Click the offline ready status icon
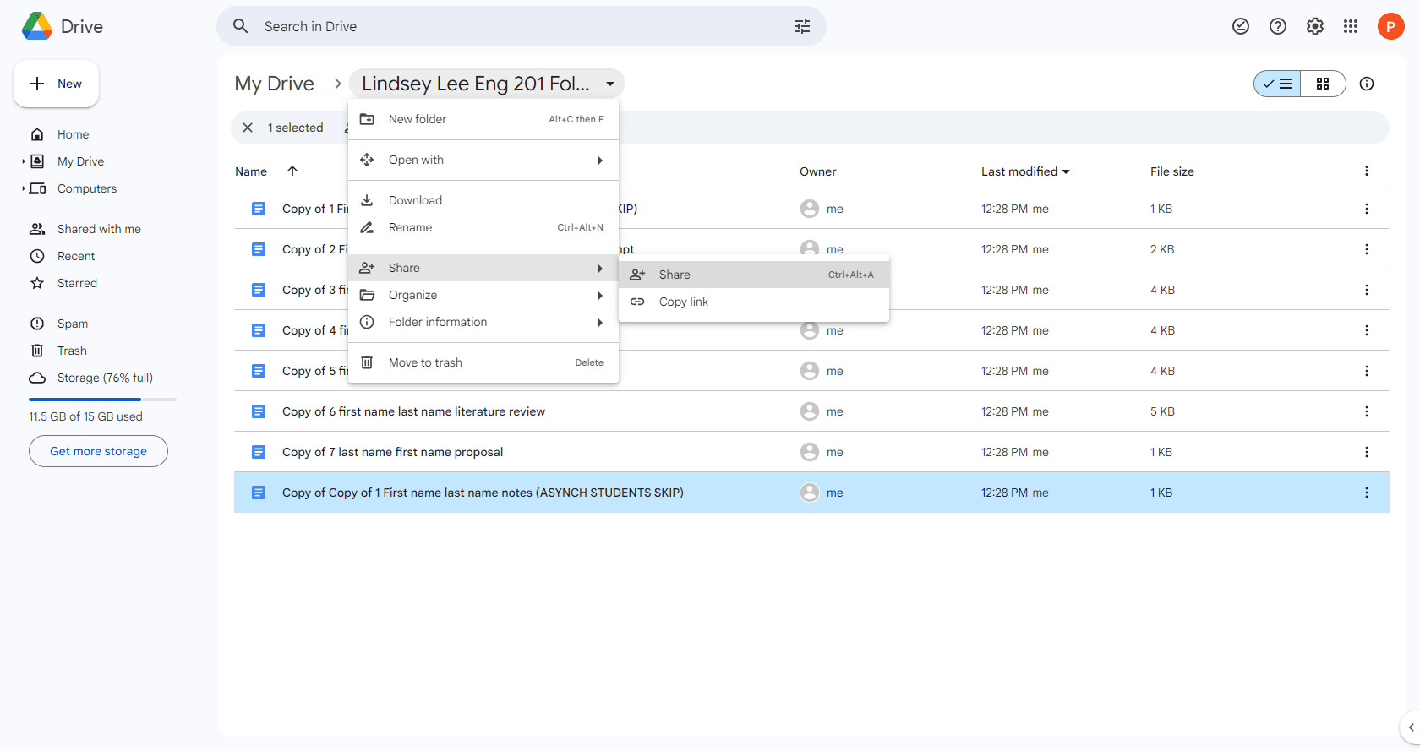Image resolution: width=1420 pixels, height=751 pixels. [1241, 26]
